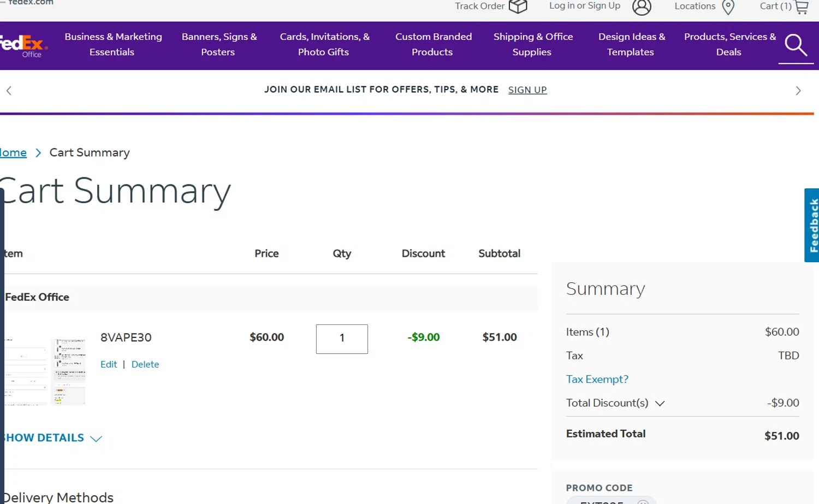Click the Items (1) summary label
The height and width of the screenshot is (504, 819).
[587, 332]
